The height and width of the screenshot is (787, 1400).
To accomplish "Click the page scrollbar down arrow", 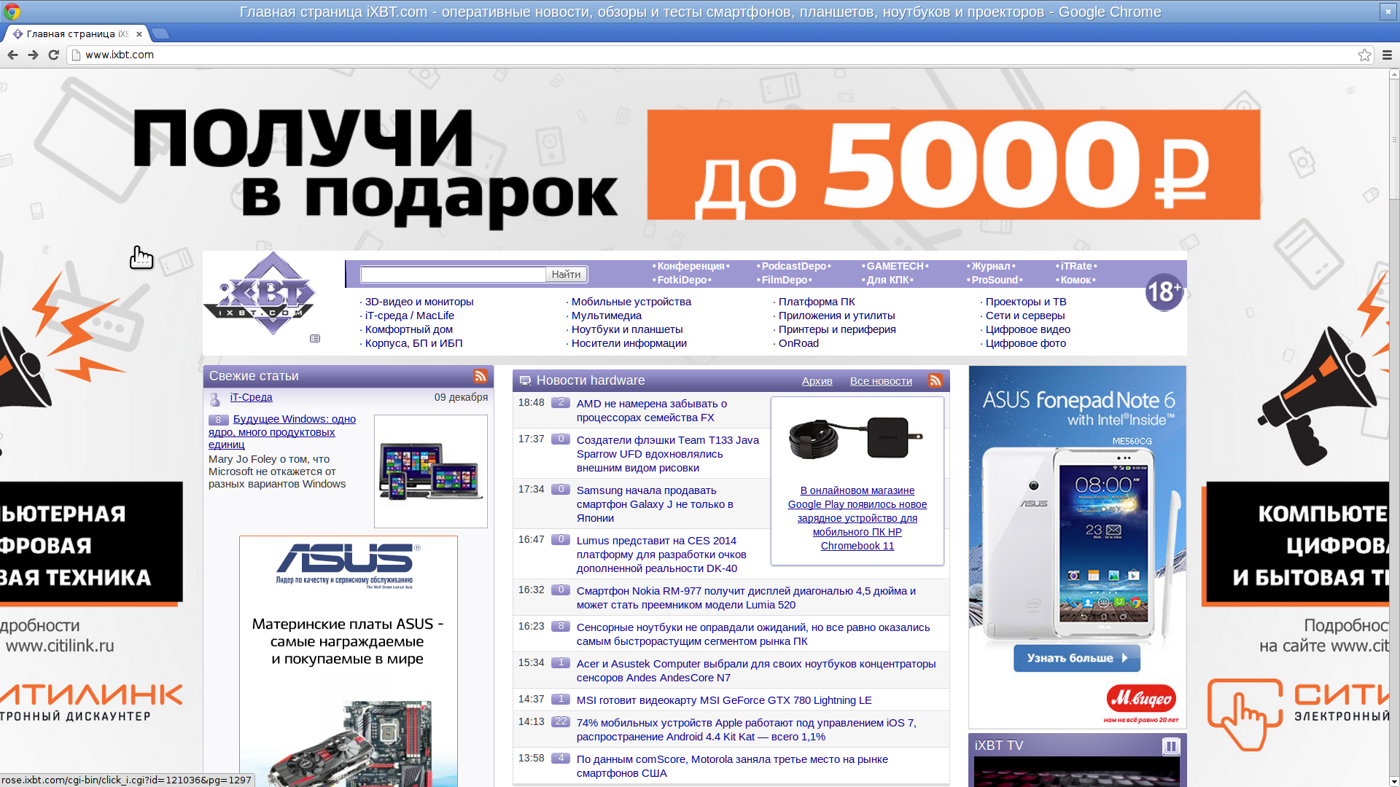I will click(x=1394, y=781).
